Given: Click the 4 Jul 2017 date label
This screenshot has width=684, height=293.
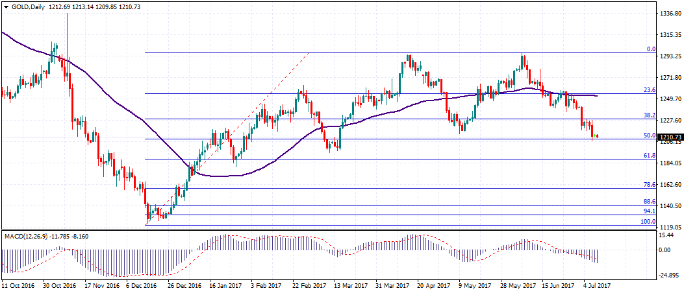Looking at the screenshot, I should point(596,285).
